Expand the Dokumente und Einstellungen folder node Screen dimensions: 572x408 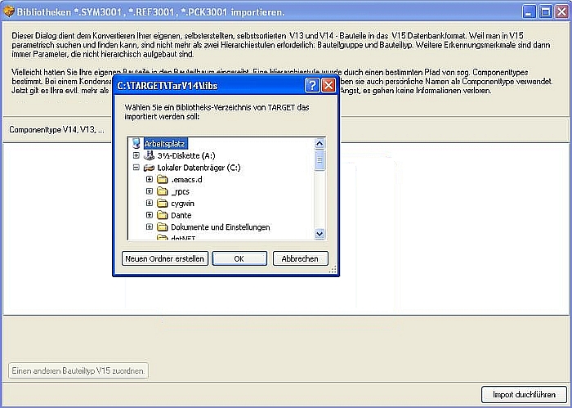[150, 226]
